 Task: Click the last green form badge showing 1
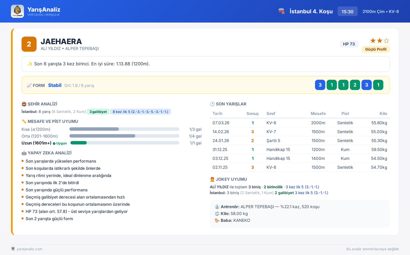(x=378, y=85)
